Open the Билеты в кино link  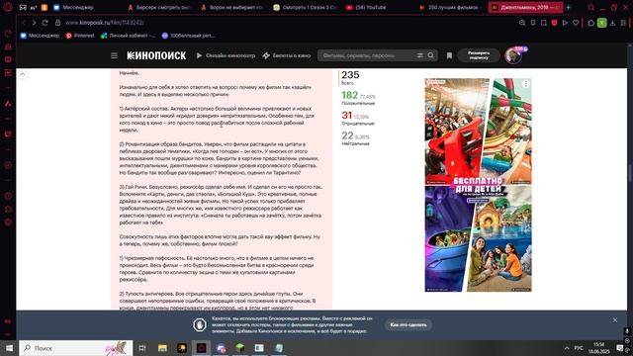pos(287,55)
